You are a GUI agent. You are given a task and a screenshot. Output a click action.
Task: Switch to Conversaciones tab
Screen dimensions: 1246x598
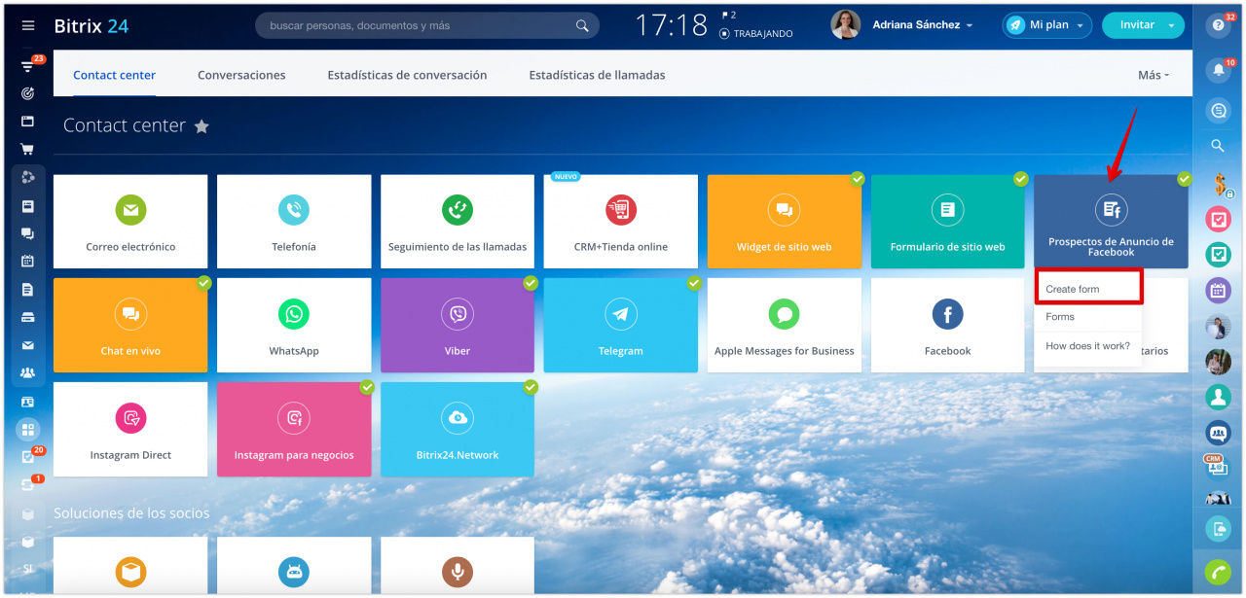[x=241, y=75]
